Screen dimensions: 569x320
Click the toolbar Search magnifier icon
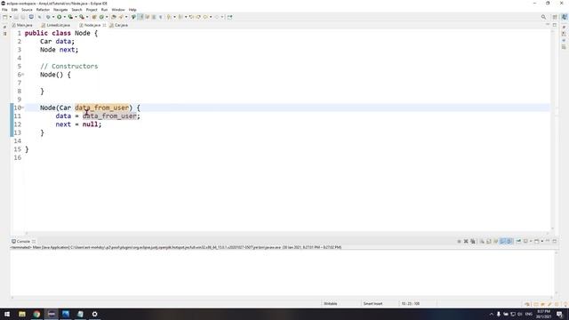[543, 17]
